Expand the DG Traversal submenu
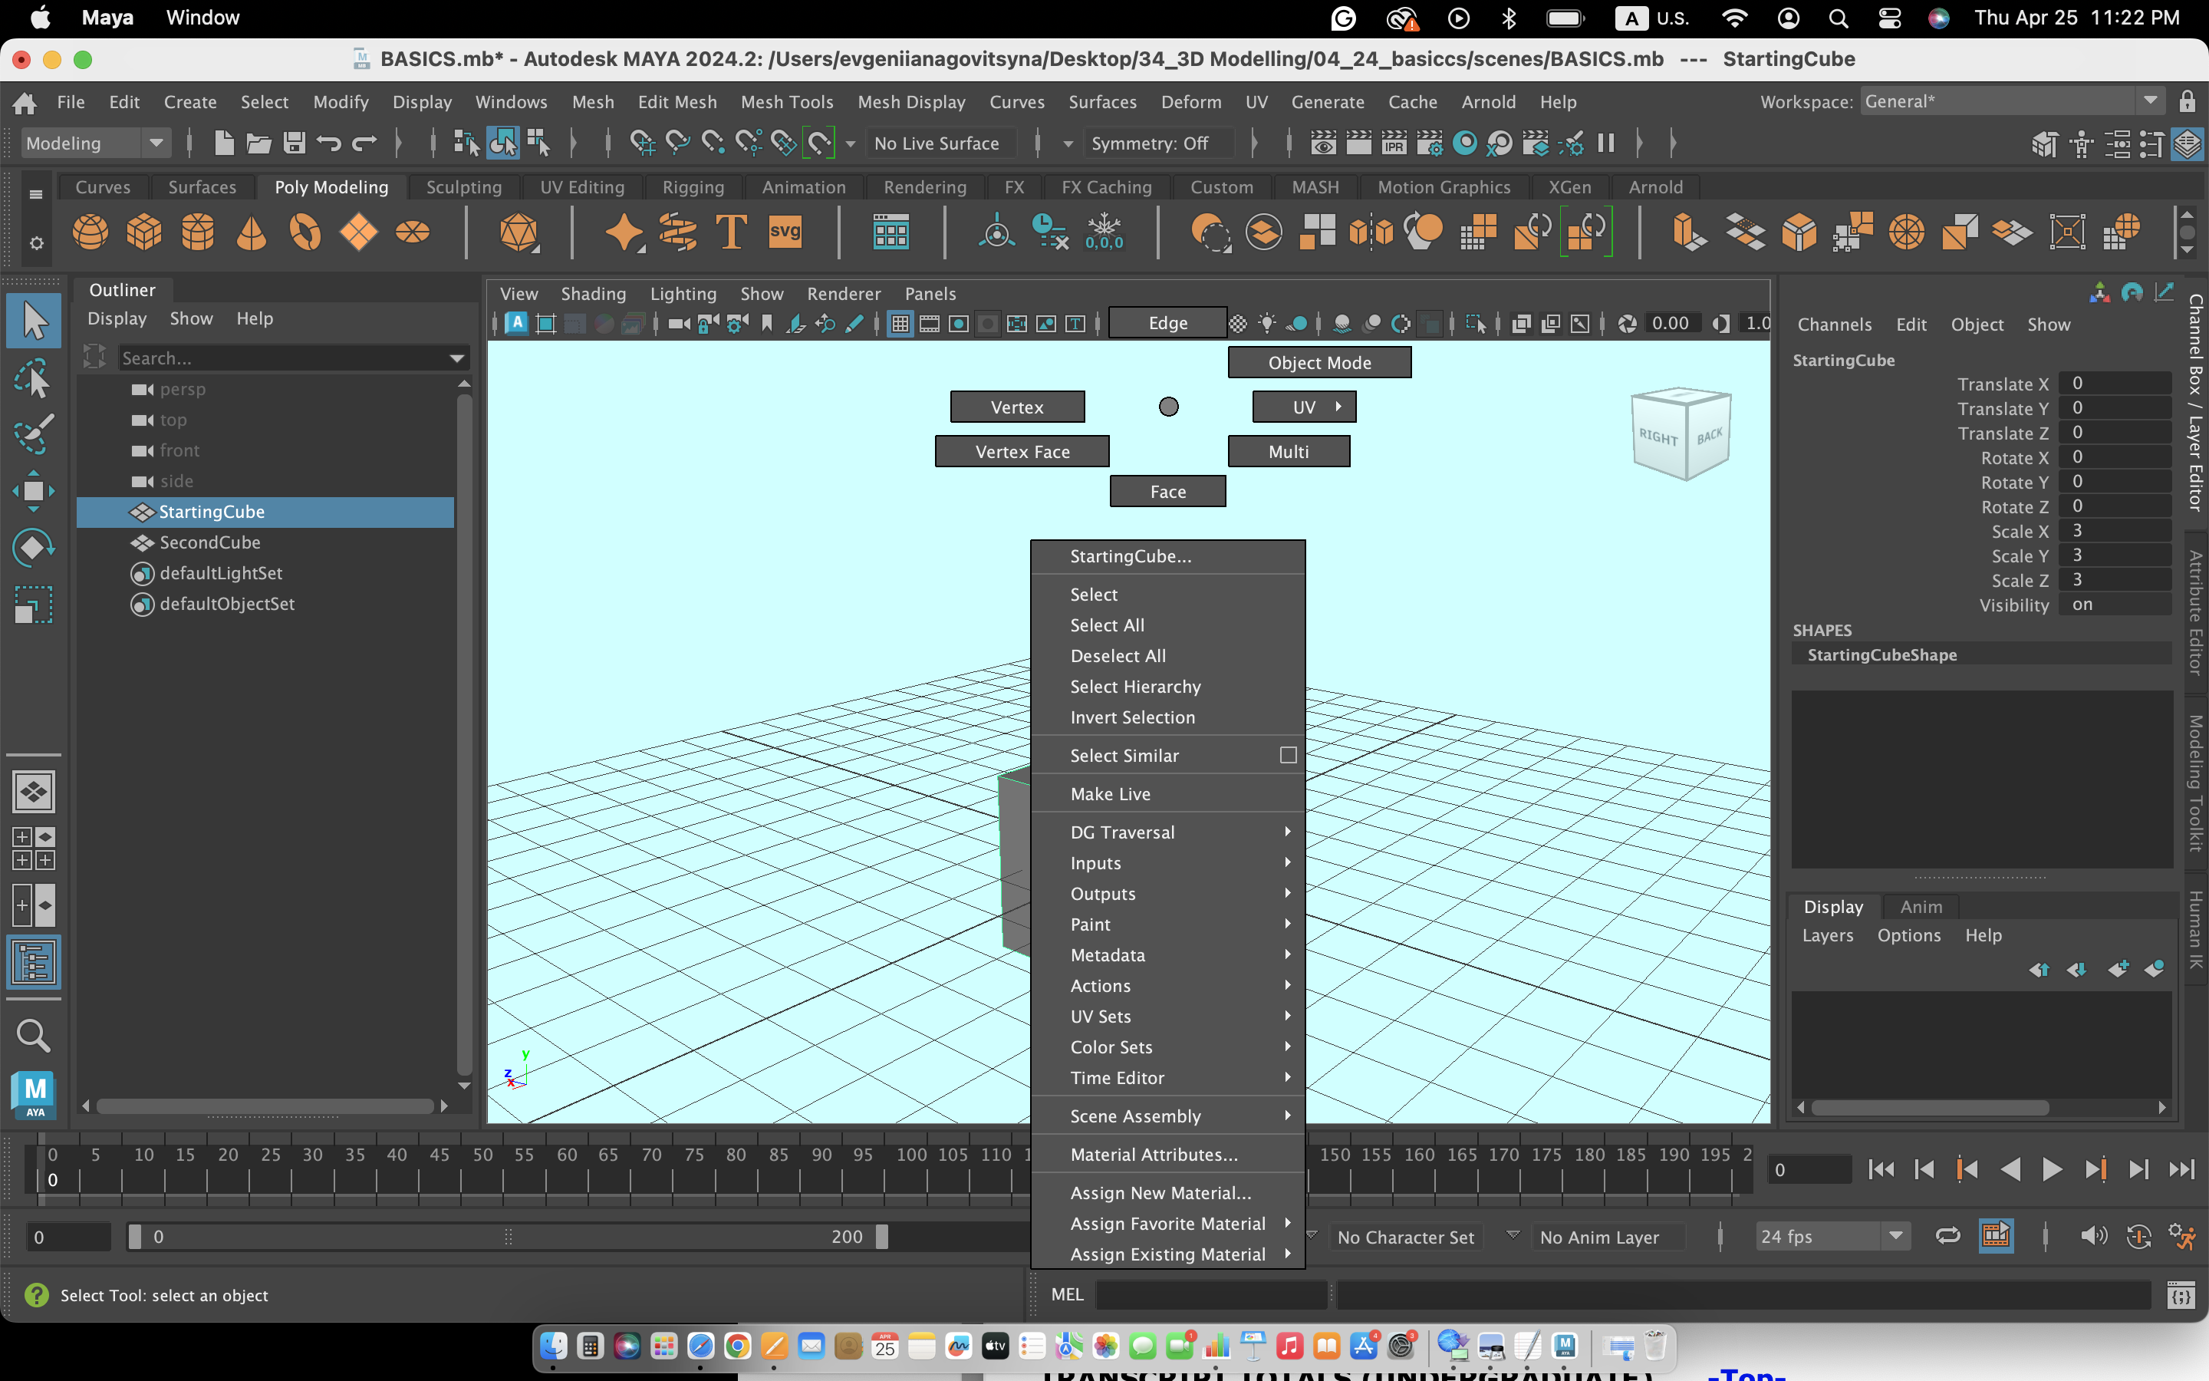 point(1168,832)
